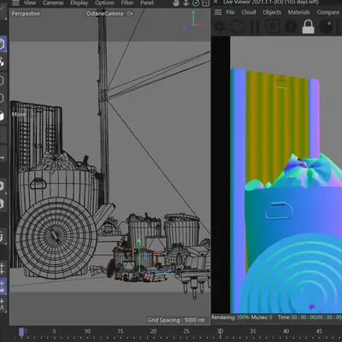Pause the Live Viewer rendering
Viewport: 342px width, 342px height.
[x=255, y=27]
